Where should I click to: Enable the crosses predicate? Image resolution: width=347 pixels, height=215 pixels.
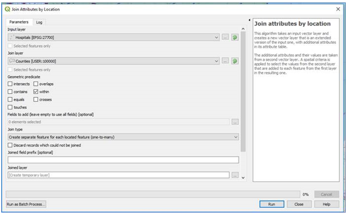(x=36, y=100)
